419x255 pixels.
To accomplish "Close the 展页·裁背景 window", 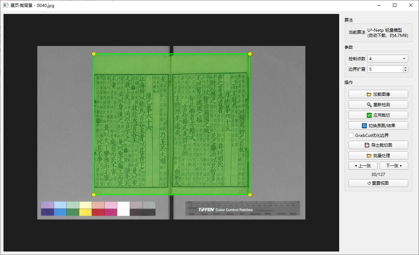I will (411, 5).
